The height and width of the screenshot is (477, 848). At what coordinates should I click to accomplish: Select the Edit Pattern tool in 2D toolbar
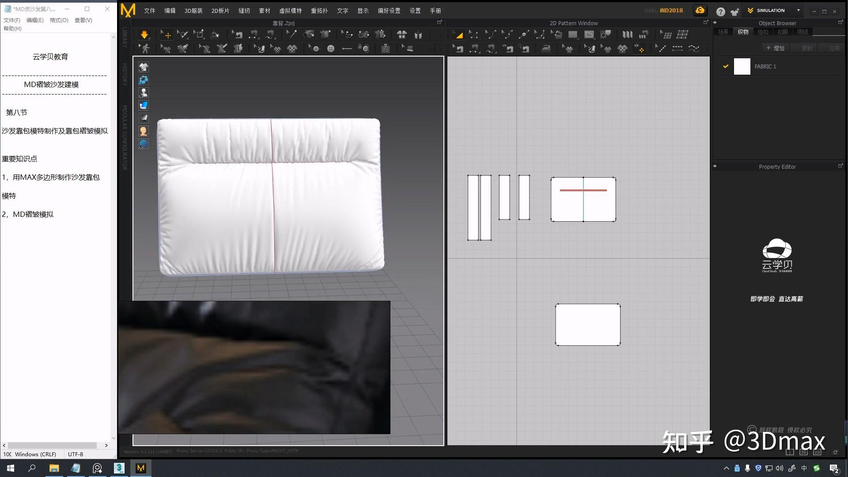click(474, 34)
